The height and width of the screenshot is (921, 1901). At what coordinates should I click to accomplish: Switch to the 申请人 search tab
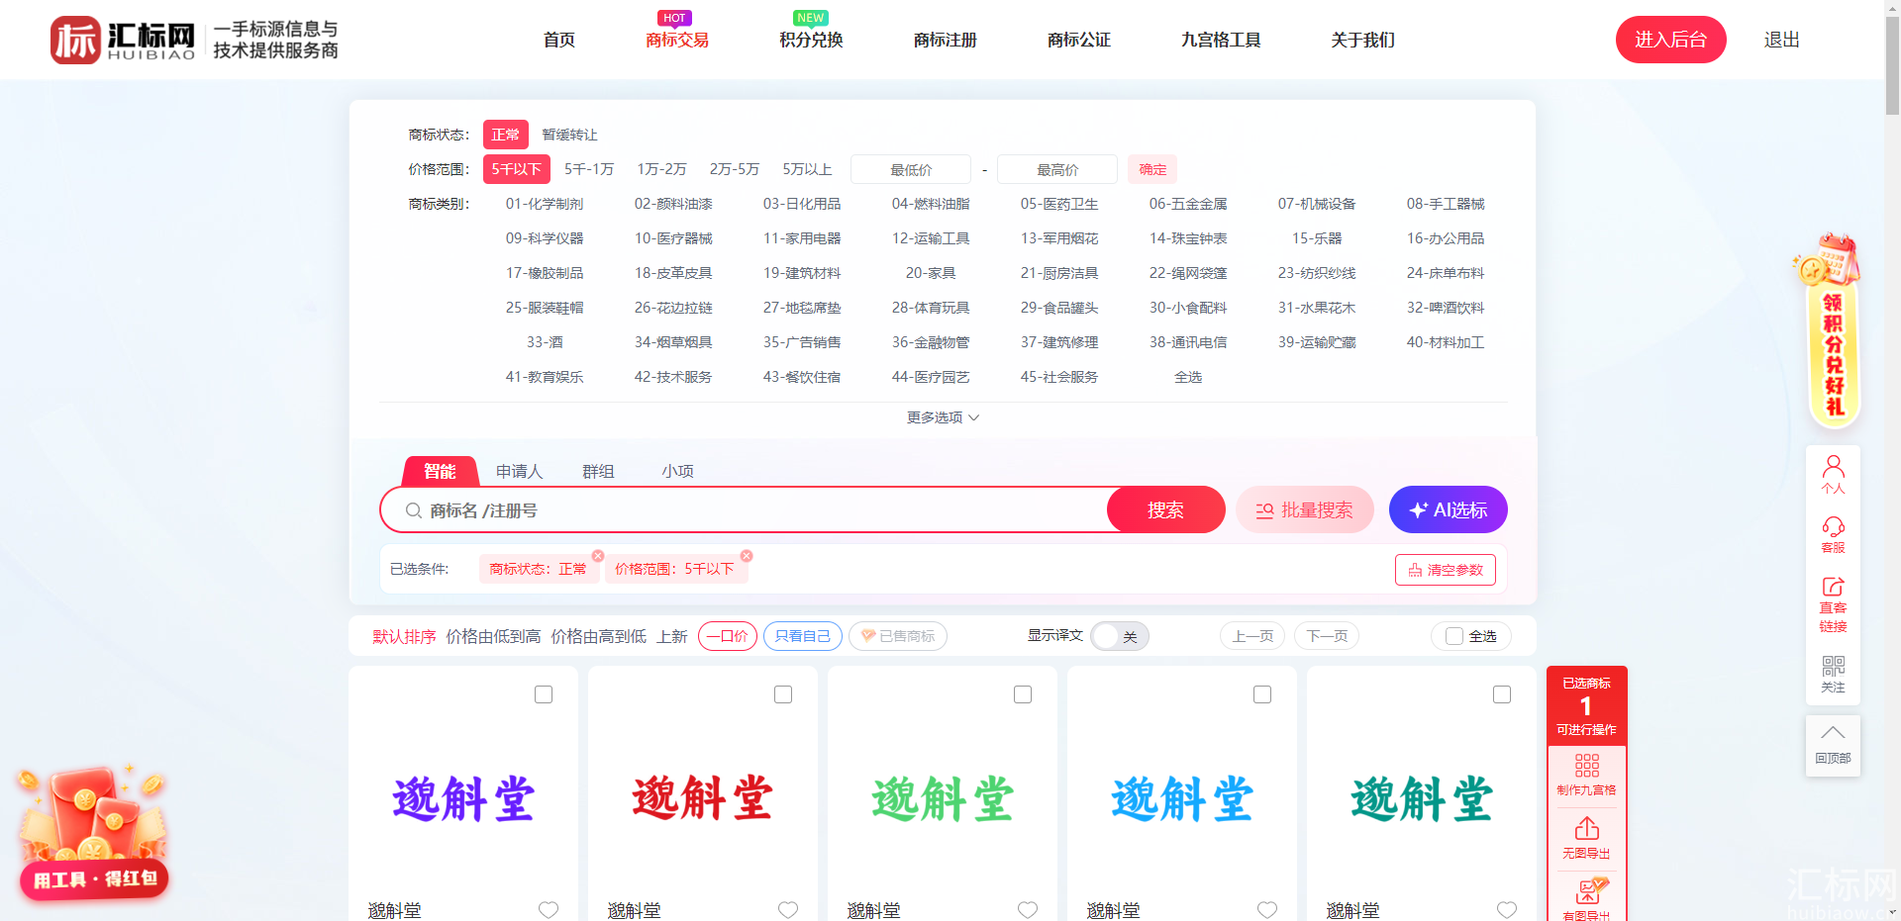519,471
